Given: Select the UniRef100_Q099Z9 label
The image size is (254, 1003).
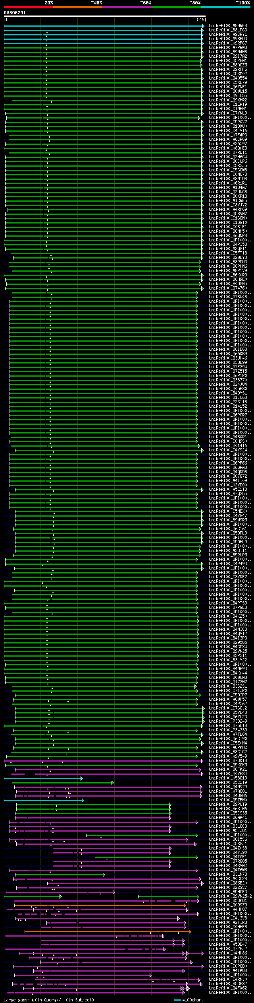Looking at the screenshot, I should pyautogui.click(x=228, y=905).
